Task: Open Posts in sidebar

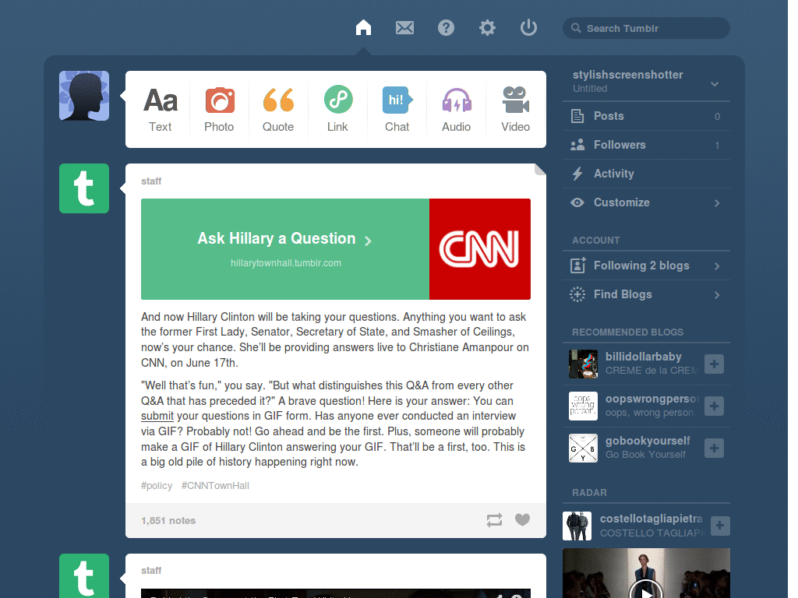Action: coord(646,116)
